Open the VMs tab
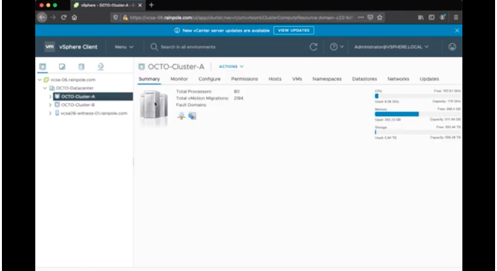Image resolution: width=497 pixels, height=271 pixels. [x=297, y=79]
